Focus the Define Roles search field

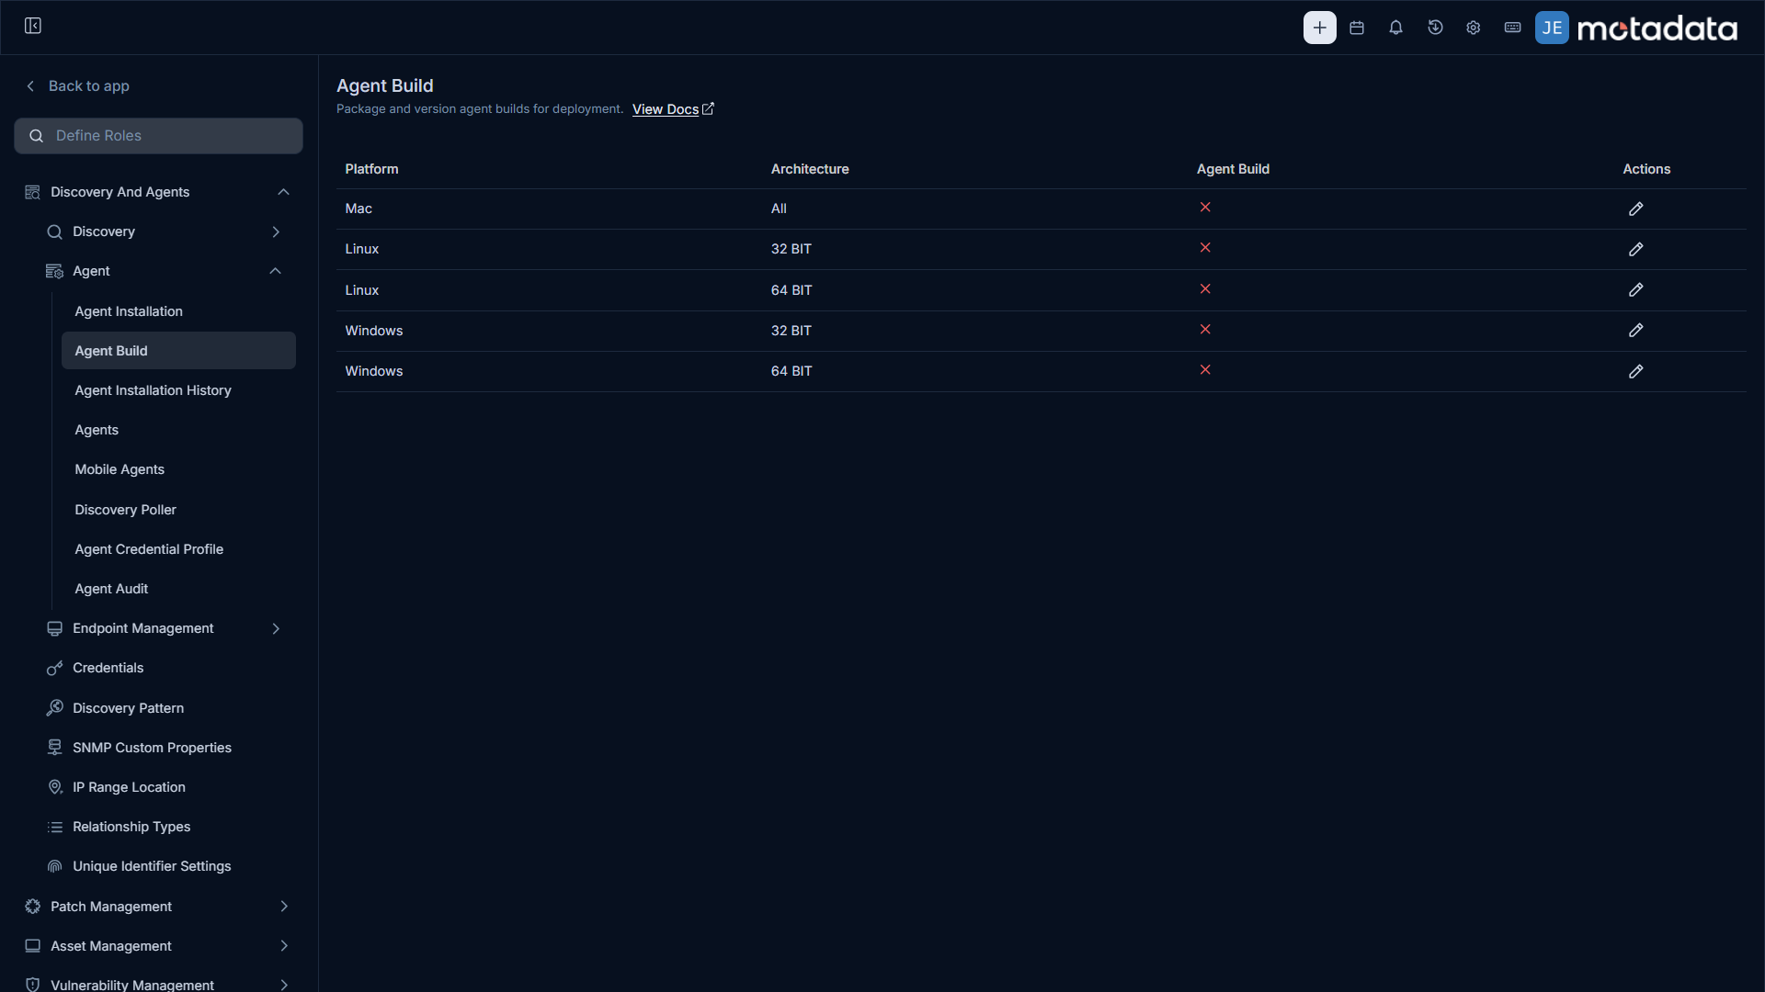(158, 136)
